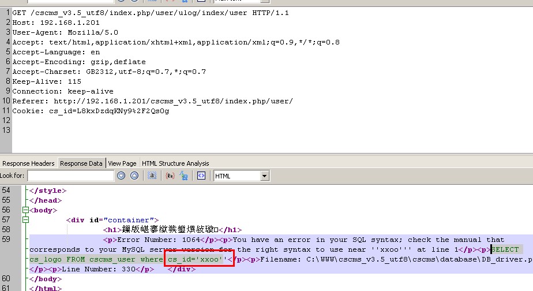Open the View Page tab
Image resolution: width=533 pixels, height=291 pixels.
pyautogui.click(x=122, y=163)
